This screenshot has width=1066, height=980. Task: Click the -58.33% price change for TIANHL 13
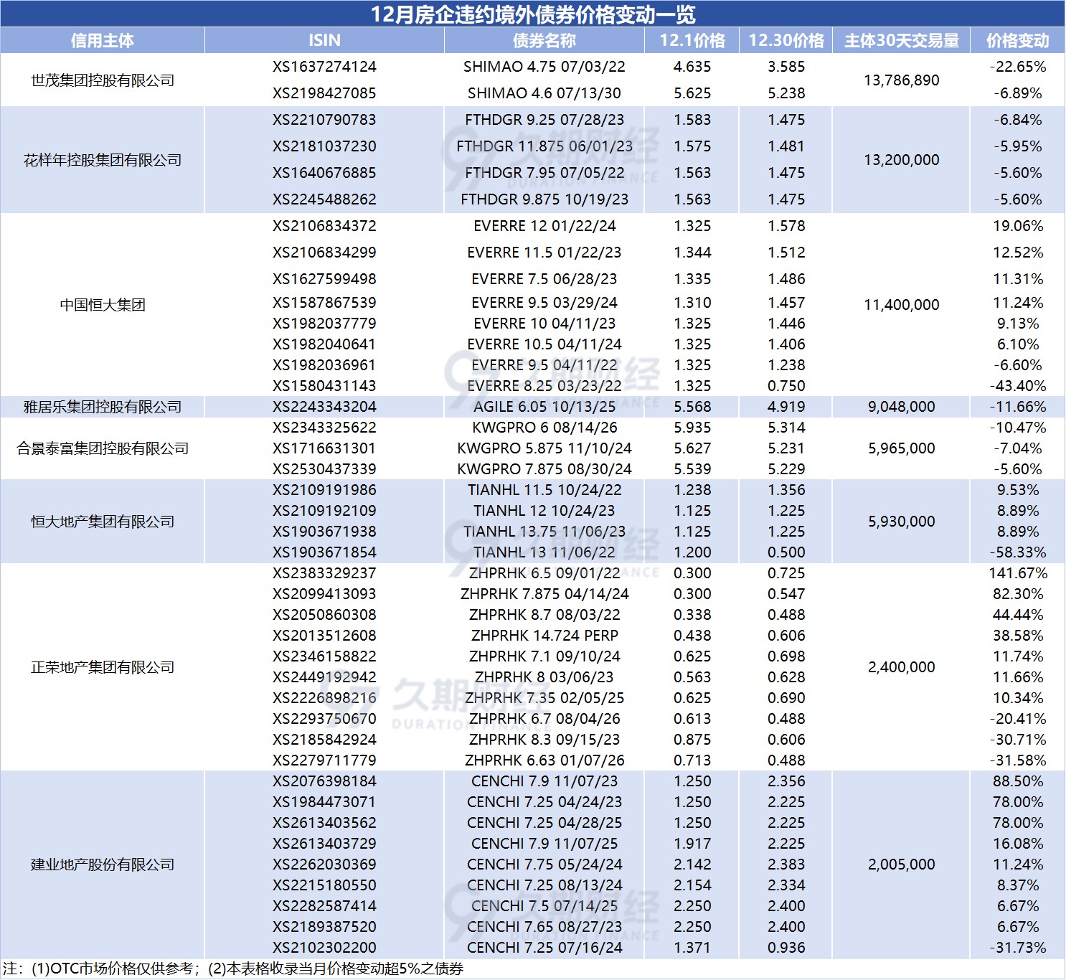(x=1018, y=552)
